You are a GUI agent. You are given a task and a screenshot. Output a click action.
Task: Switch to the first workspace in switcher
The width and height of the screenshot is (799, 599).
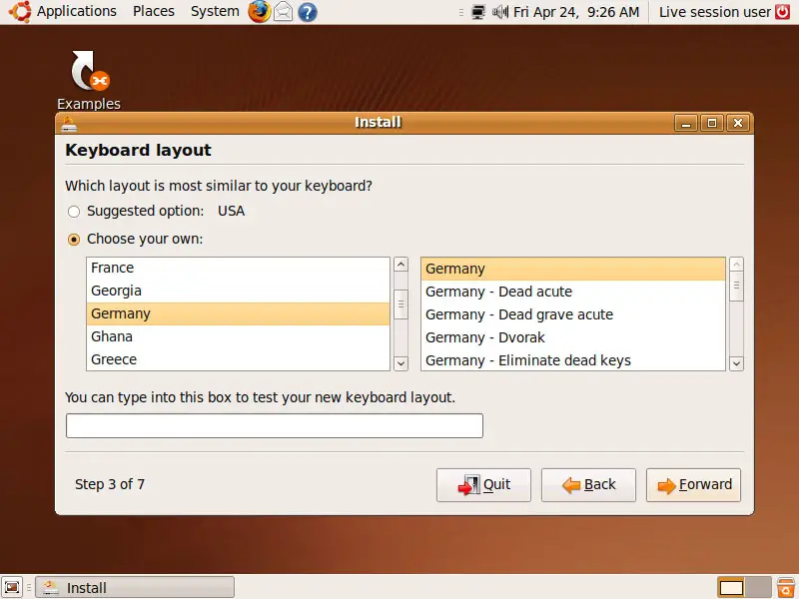click(x=731, y=588)
